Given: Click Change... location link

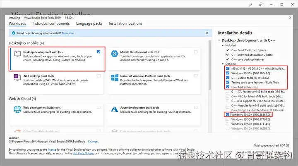Looking at the screenshot, I should 94,142.
